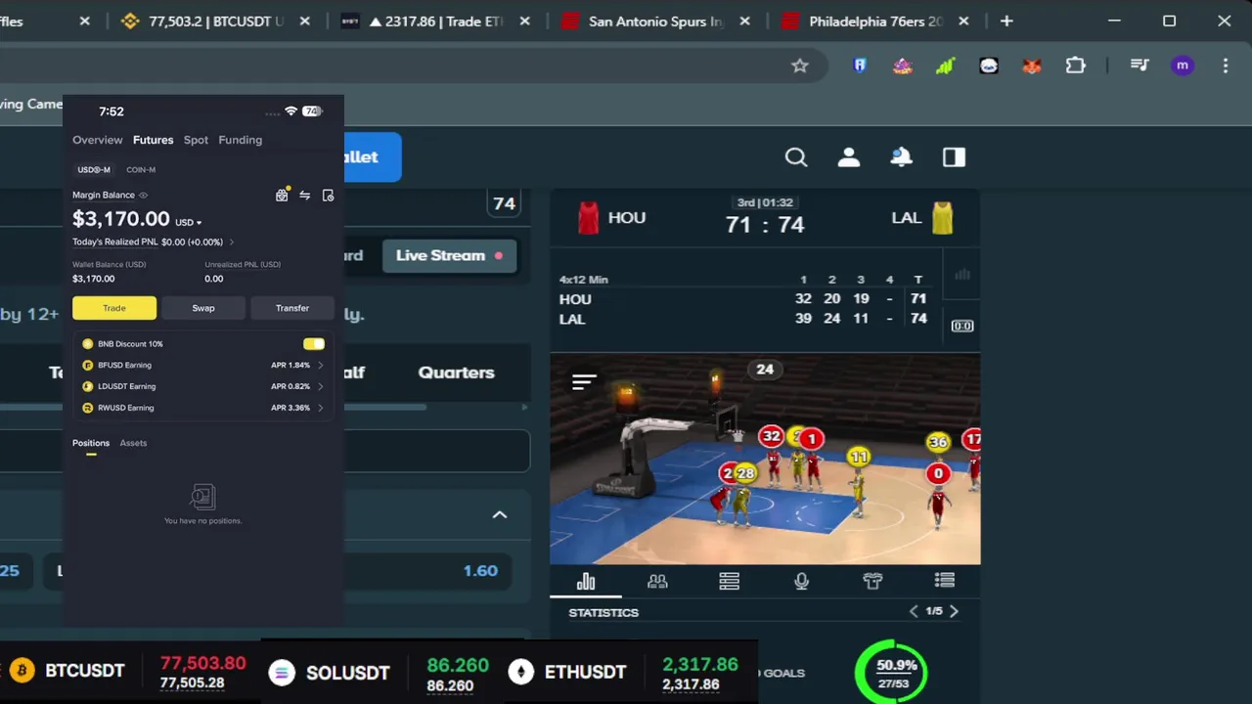This screenshot has height=704, width=1252.
Task: Toggle the side panel layout icon
Action: point(954,157)
